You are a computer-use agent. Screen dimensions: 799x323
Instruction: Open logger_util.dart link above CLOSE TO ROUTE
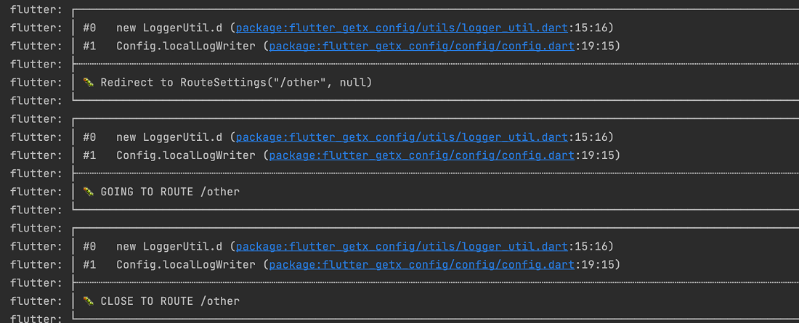402,247
